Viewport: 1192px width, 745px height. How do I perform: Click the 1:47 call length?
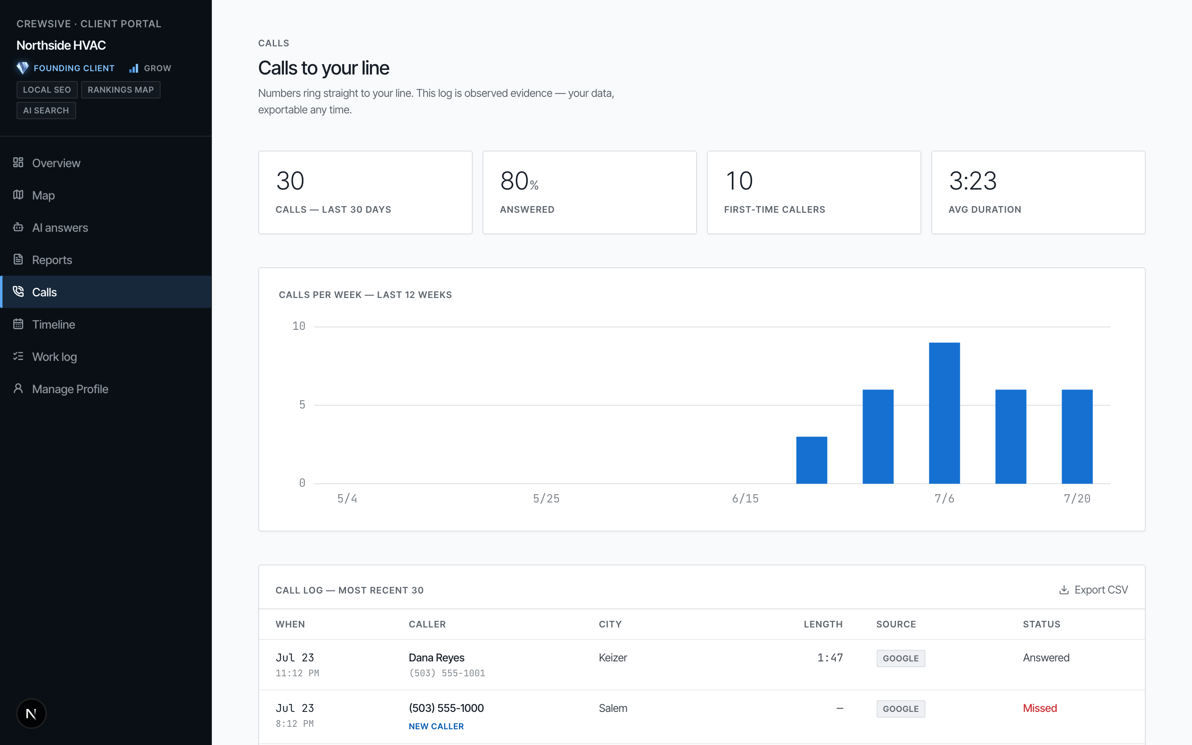[x=830, y=658]
